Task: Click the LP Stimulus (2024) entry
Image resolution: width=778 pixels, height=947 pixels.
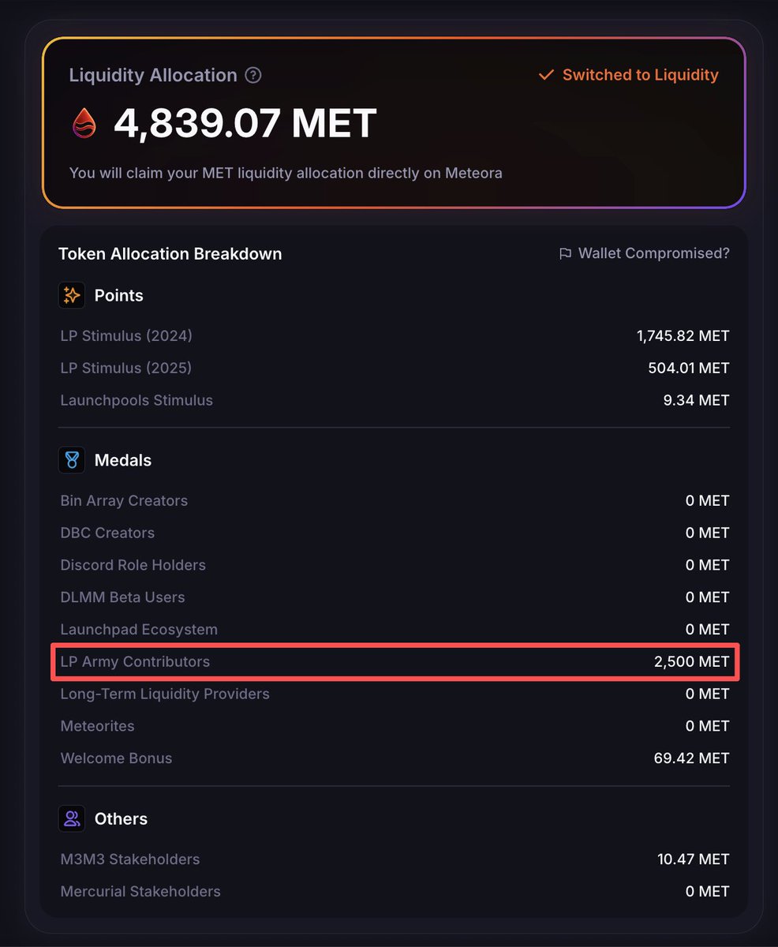Action: (126, 335)
